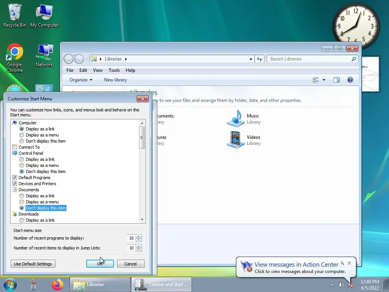This screenshot has width=389, height=292.
Task: Open the address bar history dropdown
Action: pyautogui.click(x=251, y=59)
